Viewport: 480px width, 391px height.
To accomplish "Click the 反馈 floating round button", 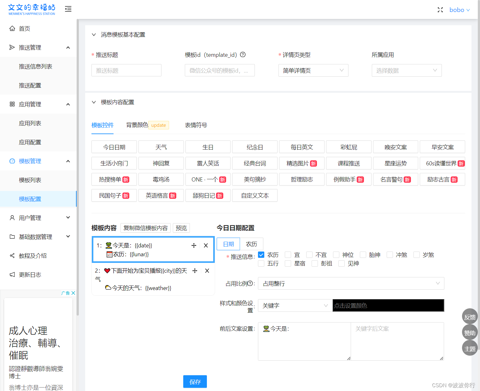I will pyautogui.click(x=470, y=317).
